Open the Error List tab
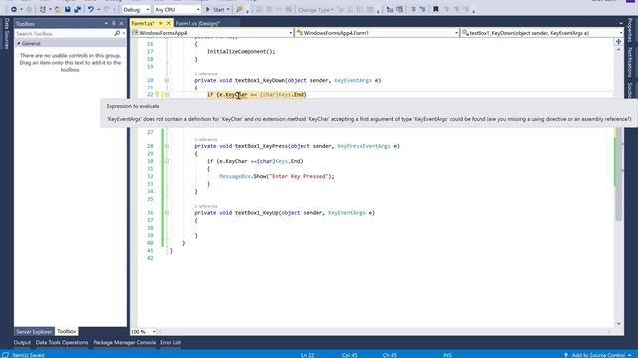 [170, 342]
